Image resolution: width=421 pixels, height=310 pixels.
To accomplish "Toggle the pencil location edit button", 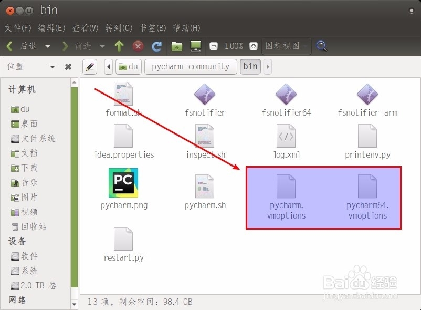I will [x=90, y=67].
